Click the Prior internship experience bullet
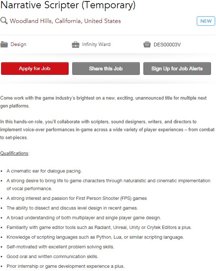The width and height of the screenshot is (216, 271). pos(65,266)
